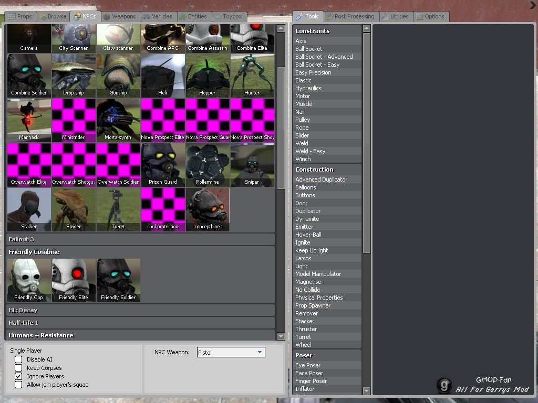538x403 pixels.
Task: Spawn a Friendly Soldier
Action: (x=118, y=280)
